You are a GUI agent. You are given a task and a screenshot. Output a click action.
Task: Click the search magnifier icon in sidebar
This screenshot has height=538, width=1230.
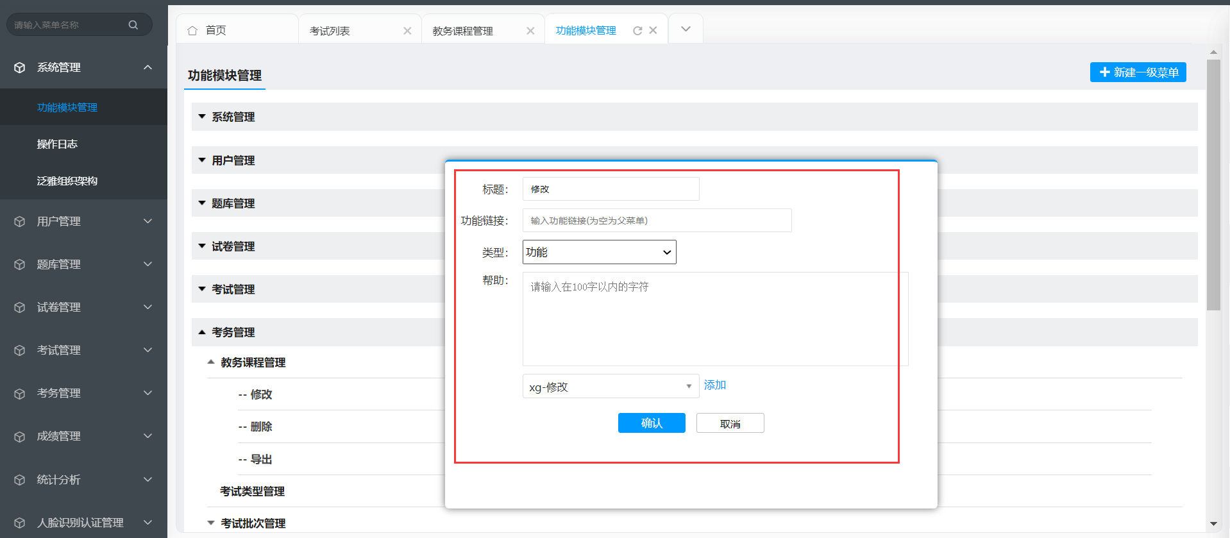tap(133, 25)
